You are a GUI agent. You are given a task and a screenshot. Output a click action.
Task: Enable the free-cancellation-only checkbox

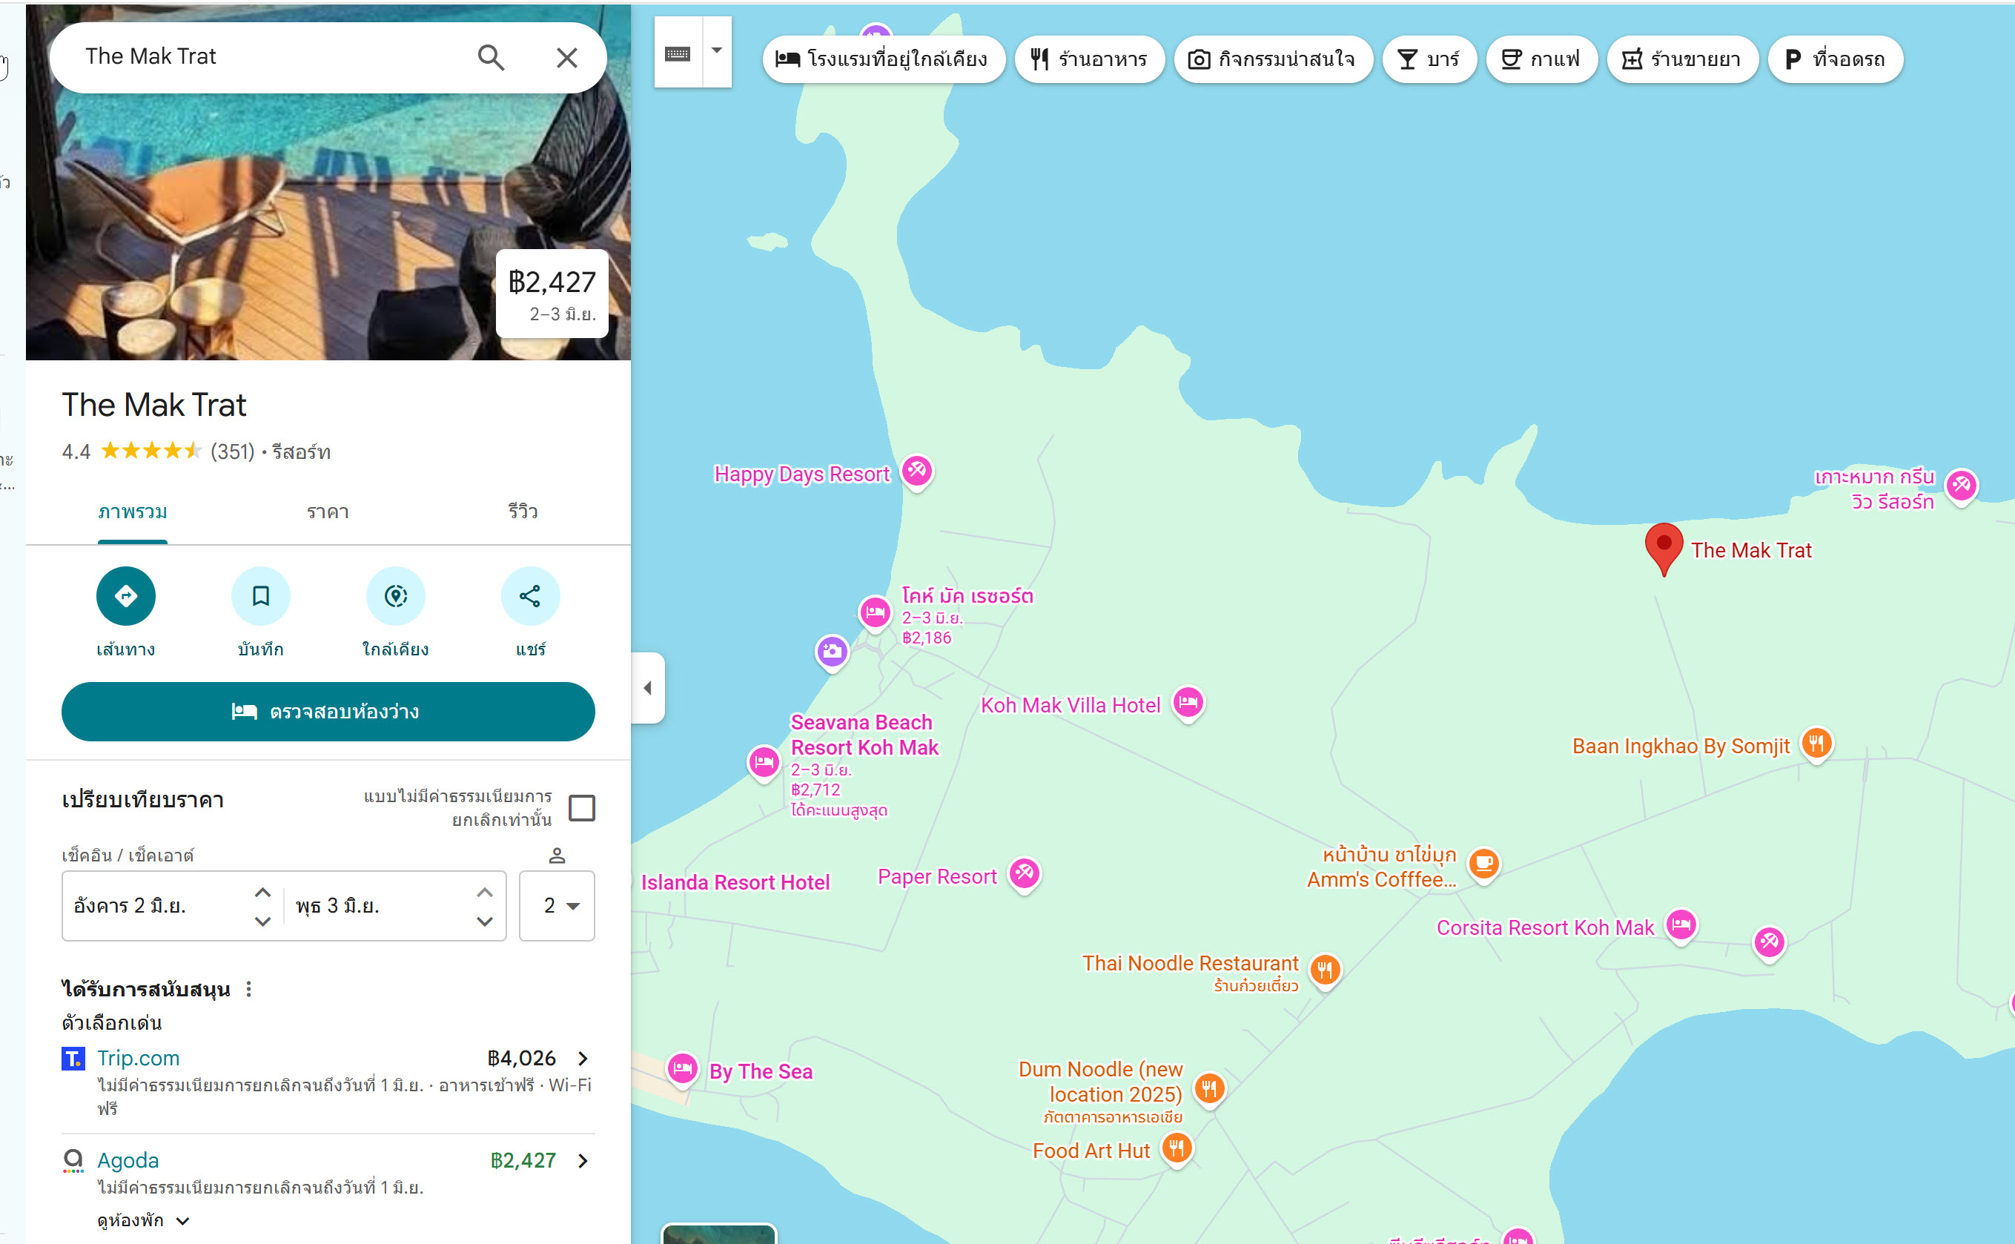coord(583,808)
